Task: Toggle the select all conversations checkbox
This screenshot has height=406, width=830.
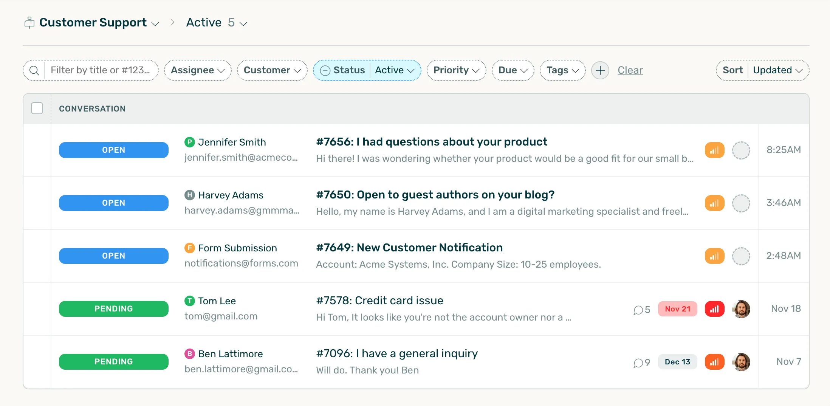Action: pos(37,108)
